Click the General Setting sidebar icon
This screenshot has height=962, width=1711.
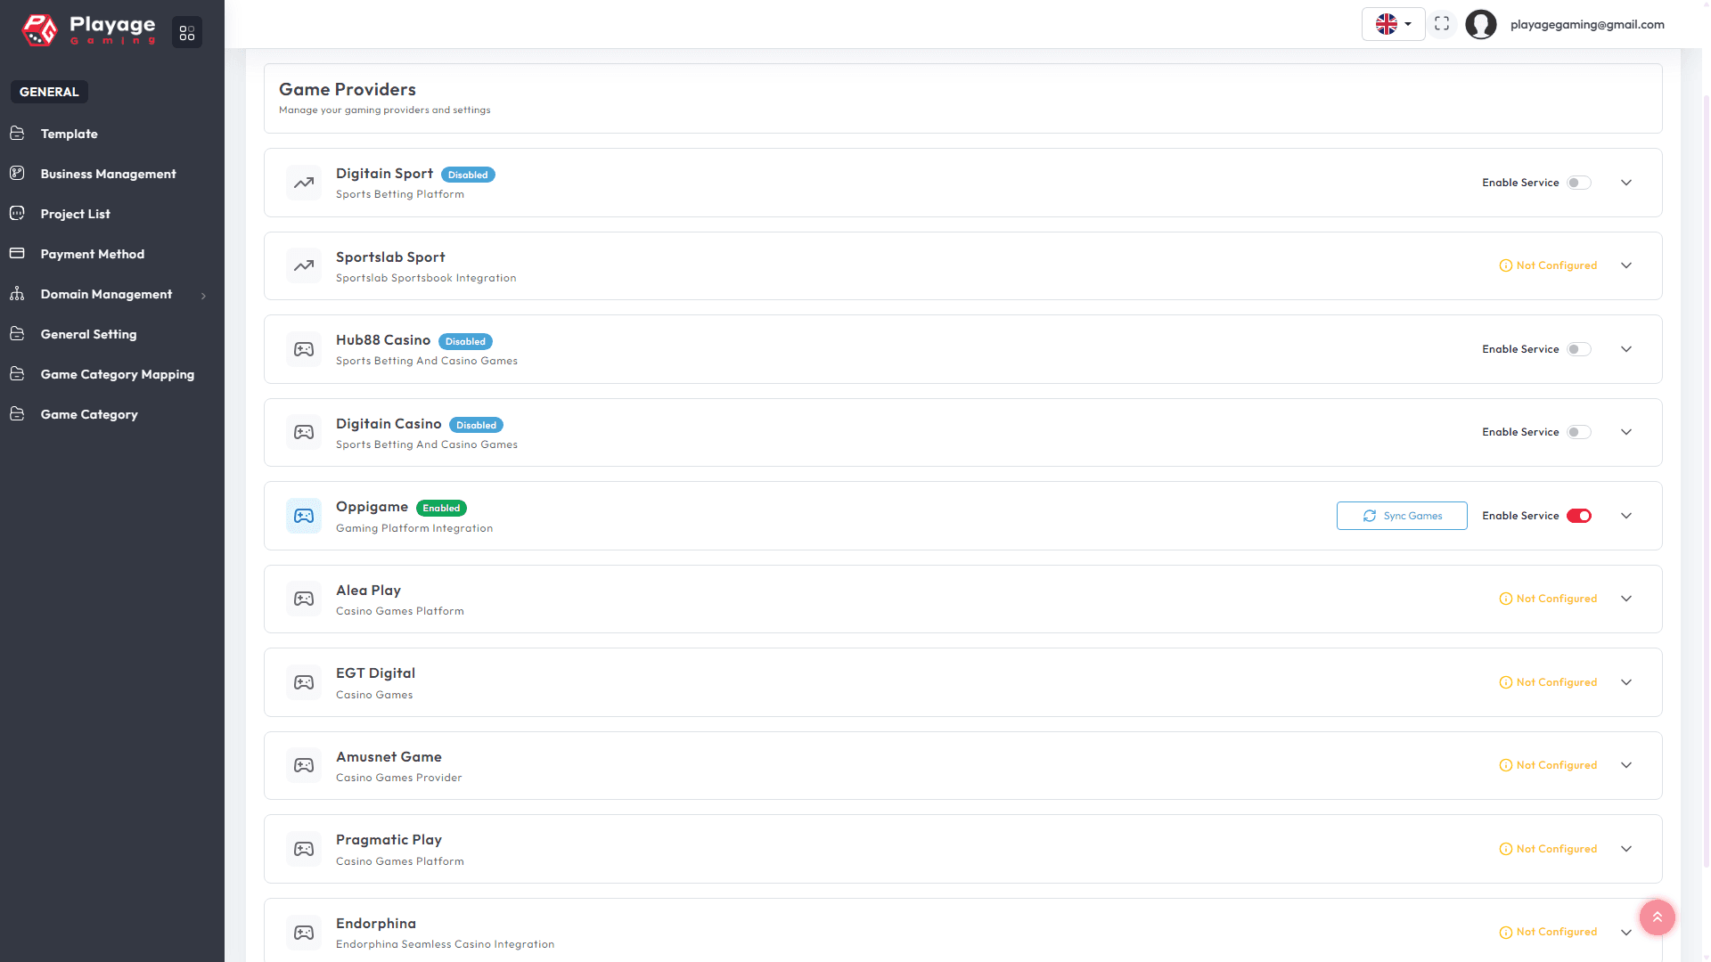click(17, 334)
